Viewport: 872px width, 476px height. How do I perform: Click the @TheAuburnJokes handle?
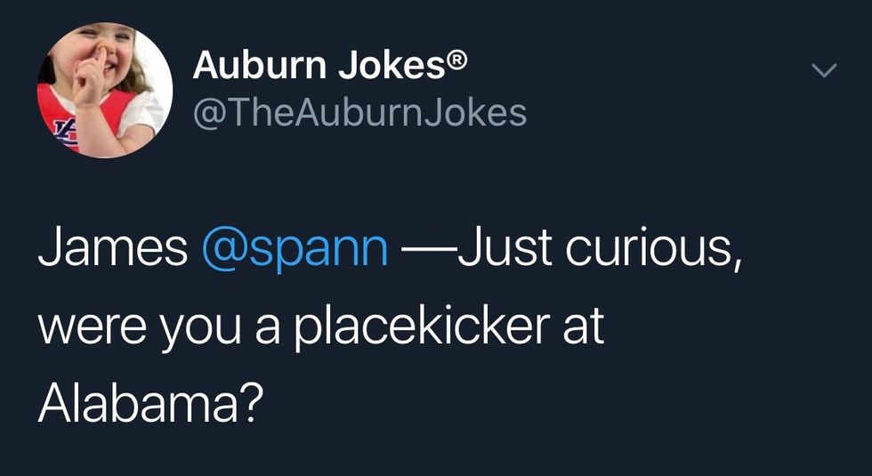[x=359, y=113]
